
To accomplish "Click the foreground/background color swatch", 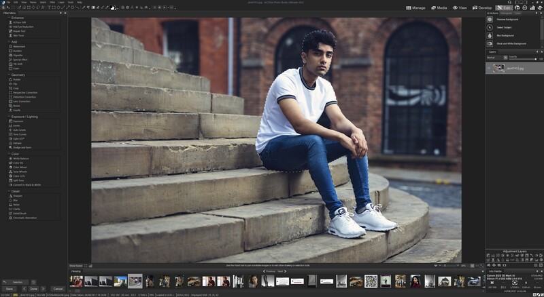I will pyautogui.click(x=113, y=7).
